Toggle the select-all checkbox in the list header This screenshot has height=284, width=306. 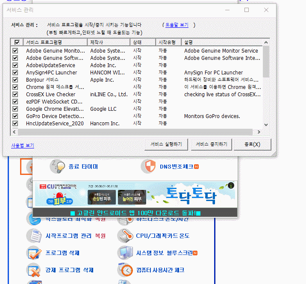click(x=17, y=42)
